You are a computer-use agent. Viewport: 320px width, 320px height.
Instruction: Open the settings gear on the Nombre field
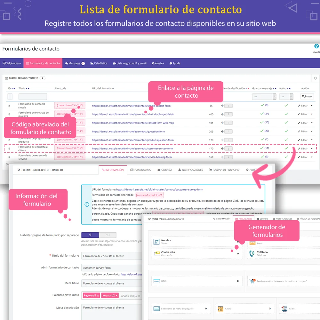(x=238, y=242)
